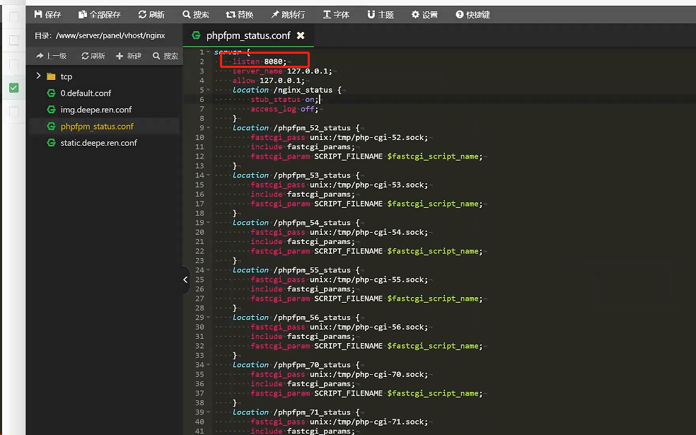This screenshot has width=696, height=435.
Task: Select the tcp folder icon
Action: click(51, 76)
